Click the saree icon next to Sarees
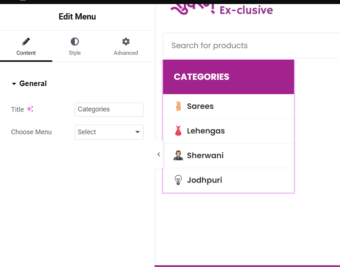This screenshot has height=267, width=340. pyautogui.click(x=178, y=106)
